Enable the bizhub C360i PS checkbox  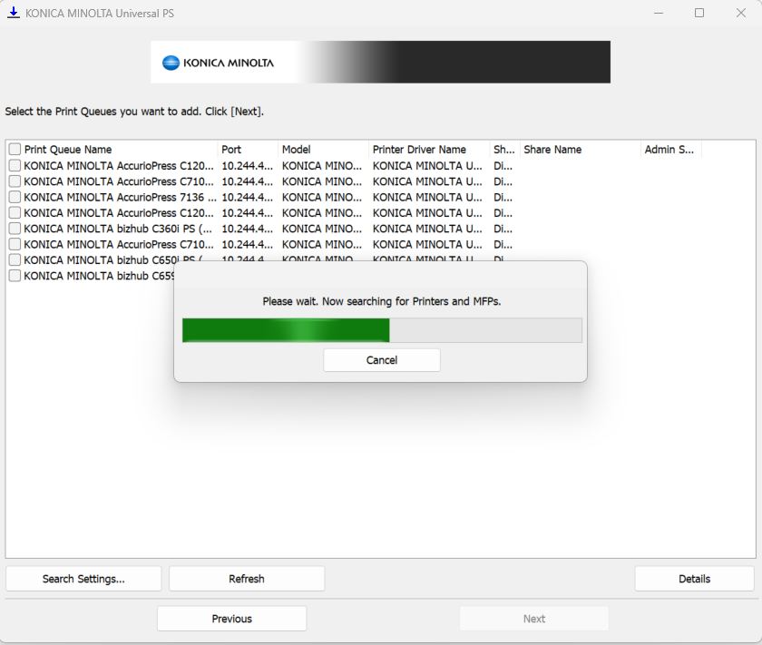(x=15, y=229)
